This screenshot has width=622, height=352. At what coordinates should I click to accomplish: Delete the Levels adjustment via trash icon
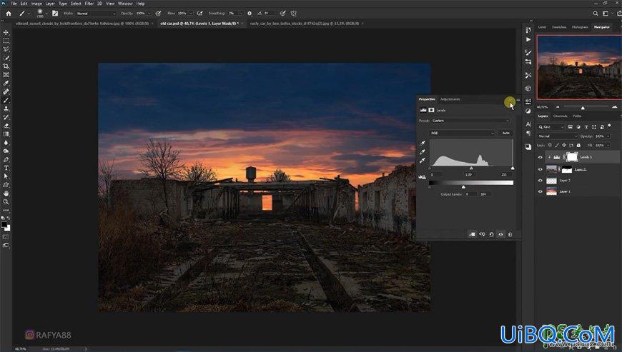tap(510, 234)
